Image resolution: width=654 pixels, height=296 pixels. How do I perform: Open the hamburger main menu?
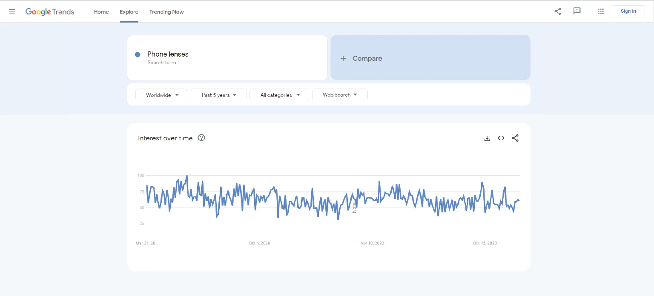(x=12, y=11)
